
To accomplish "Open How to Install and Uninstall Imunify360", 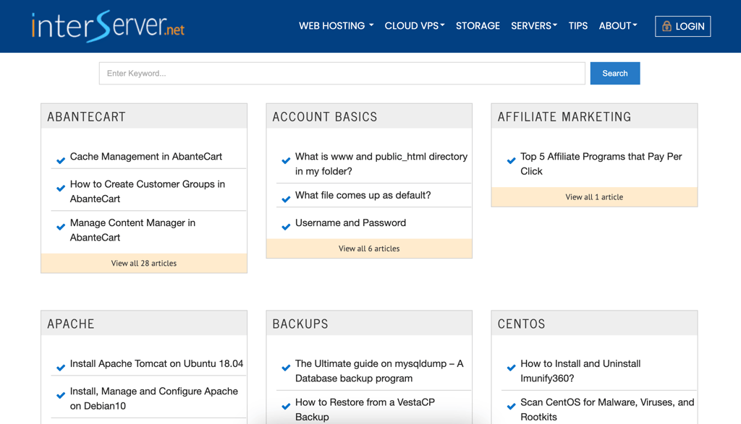I will [580, 371].
